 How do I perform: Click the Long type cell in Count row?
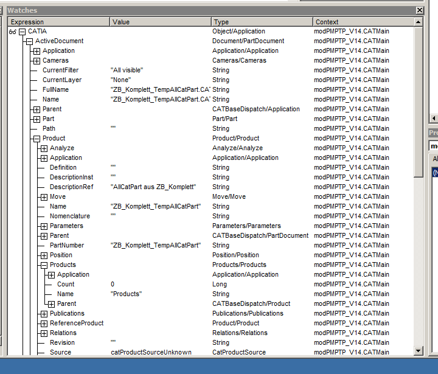pyautogui.click(x=220, y=284)
